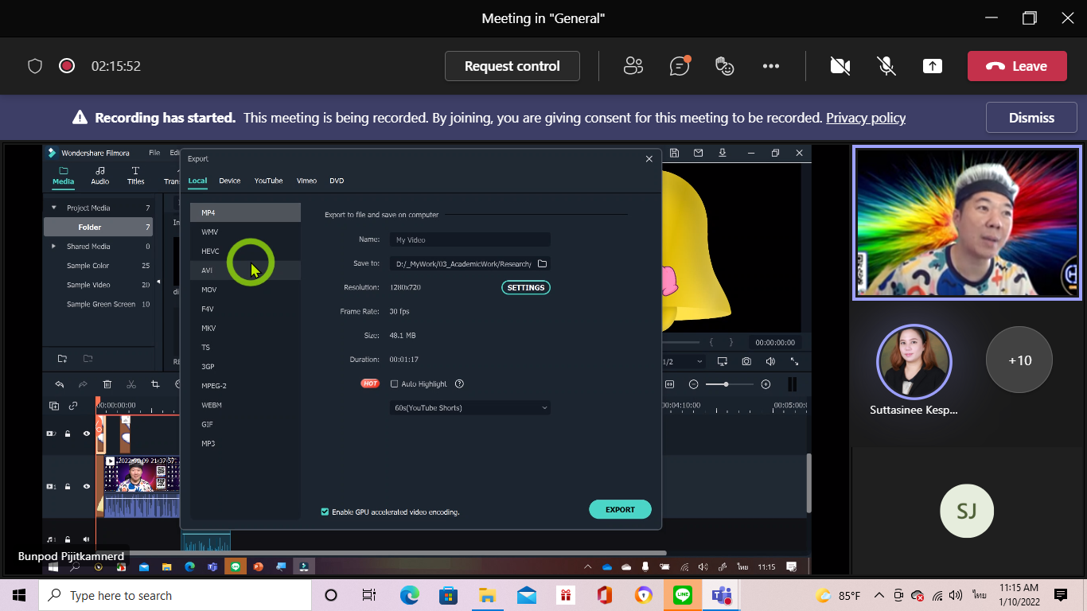Open the Teams reactions menu
Viewport: 1087px width, 611px height.
point(725,66)
